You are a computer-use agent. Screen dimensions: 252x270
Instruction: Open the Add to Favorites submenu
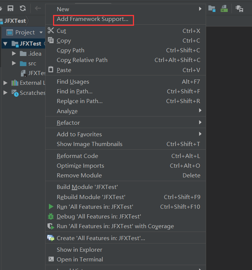point(126,134)
